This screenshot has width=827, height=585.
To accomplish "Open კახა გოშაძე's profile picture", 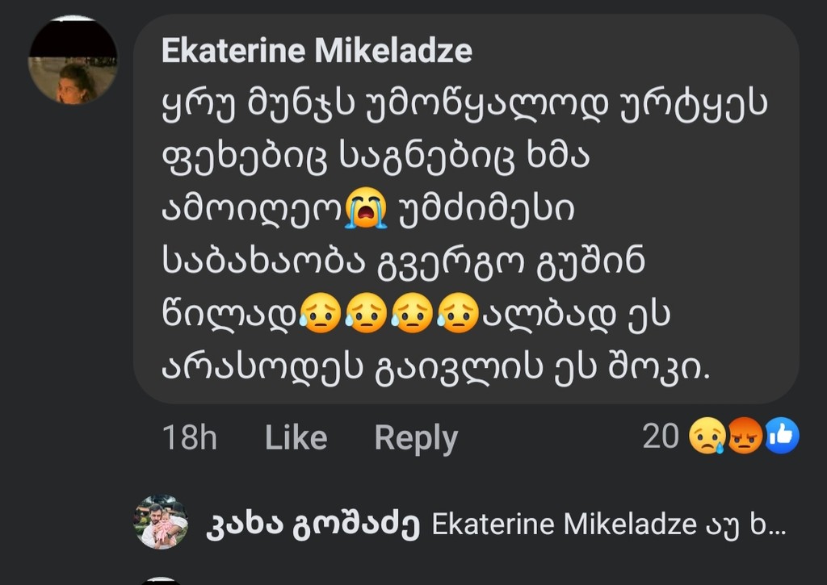I will tap(161, 521).
